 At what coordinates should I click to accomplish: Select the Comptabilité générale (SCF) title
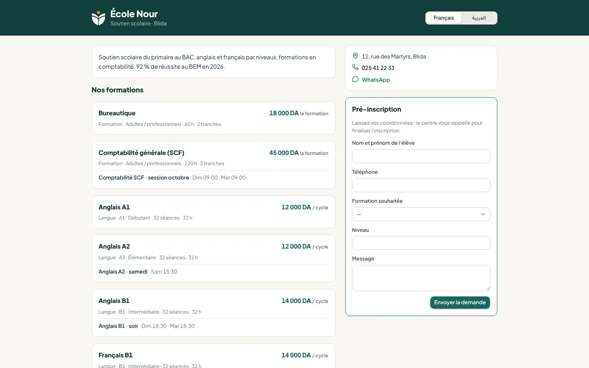142,153
